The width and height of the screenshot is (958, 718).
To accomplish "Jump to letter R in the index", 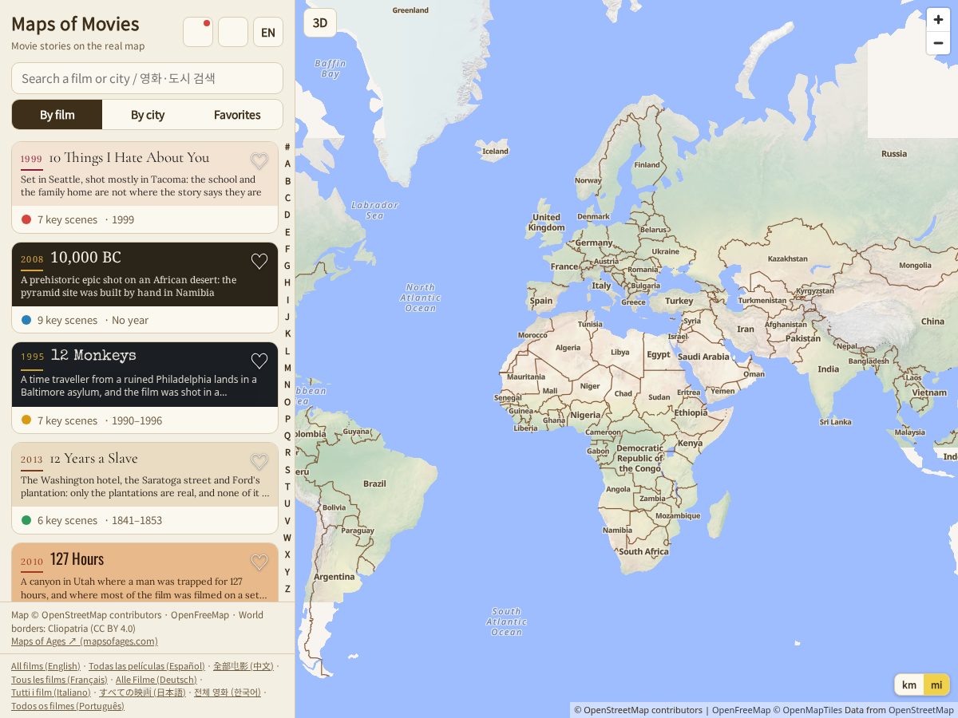I will tap(287, 452).
